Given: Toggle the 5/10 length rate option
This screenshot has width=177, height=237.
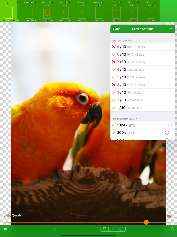Looking at the screenshot, I should tap(143, 77).
